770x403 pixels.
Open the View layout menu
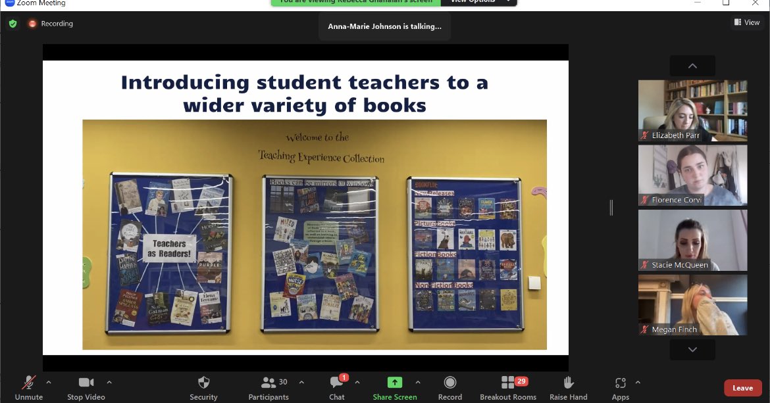(747, 22)
